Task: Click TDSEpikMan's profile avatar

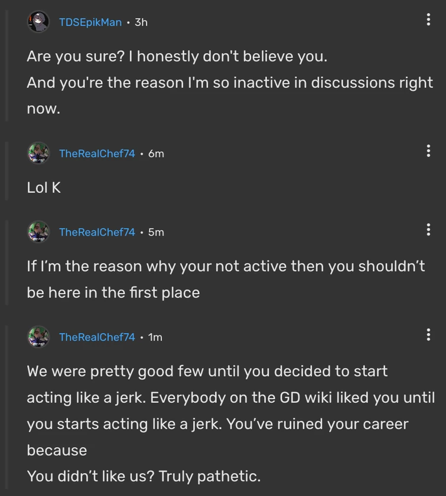Action: (x=38, y=22)
